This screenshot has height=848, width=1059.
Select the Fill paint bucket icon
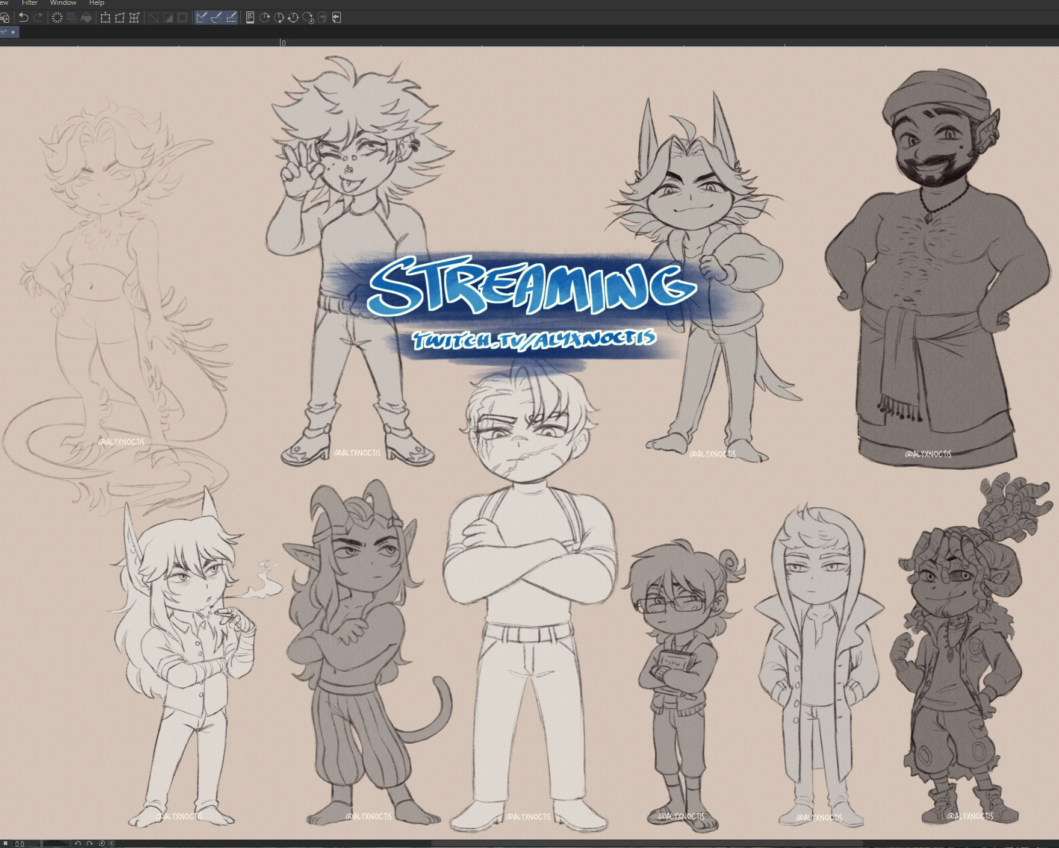point(87,17)
